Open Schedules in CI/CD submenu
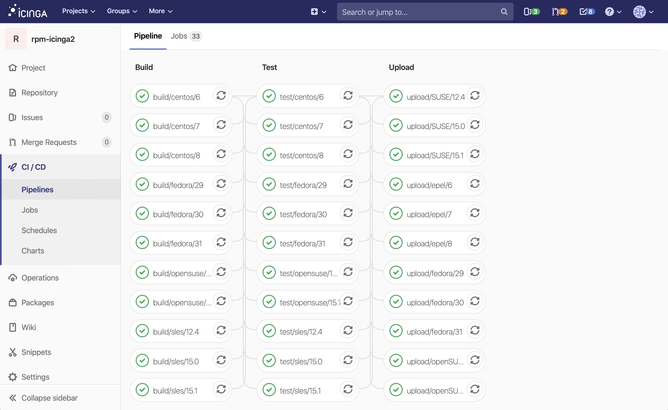 coord(39,230)
